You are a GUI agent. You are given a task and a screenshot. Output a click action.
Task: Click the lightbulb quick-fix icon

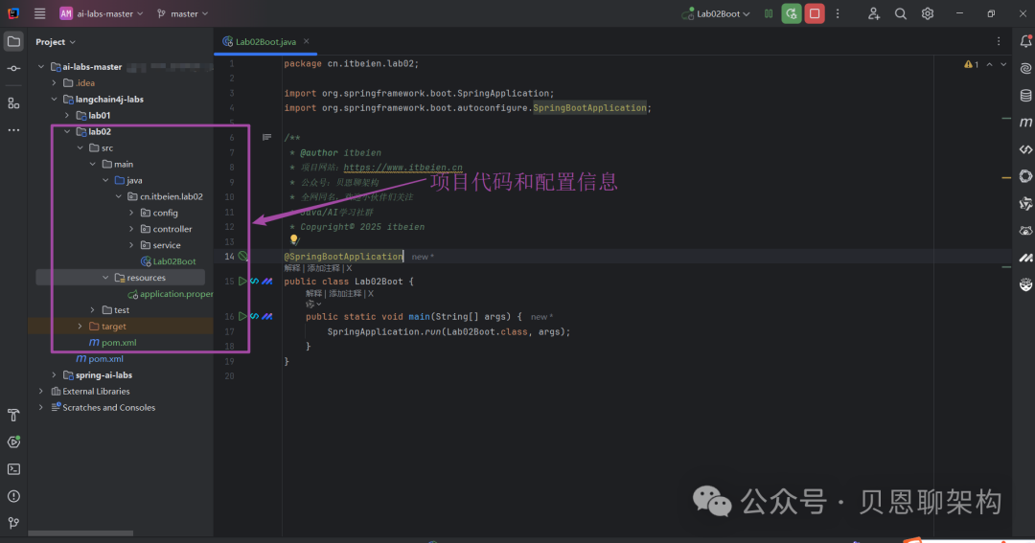[294, 240]
